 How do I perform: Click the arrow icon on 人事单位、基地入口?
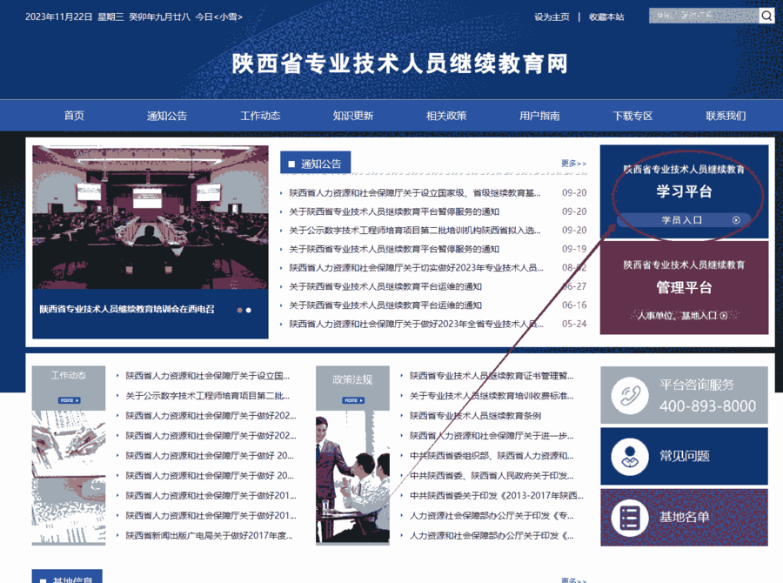(x=723, y=316)
